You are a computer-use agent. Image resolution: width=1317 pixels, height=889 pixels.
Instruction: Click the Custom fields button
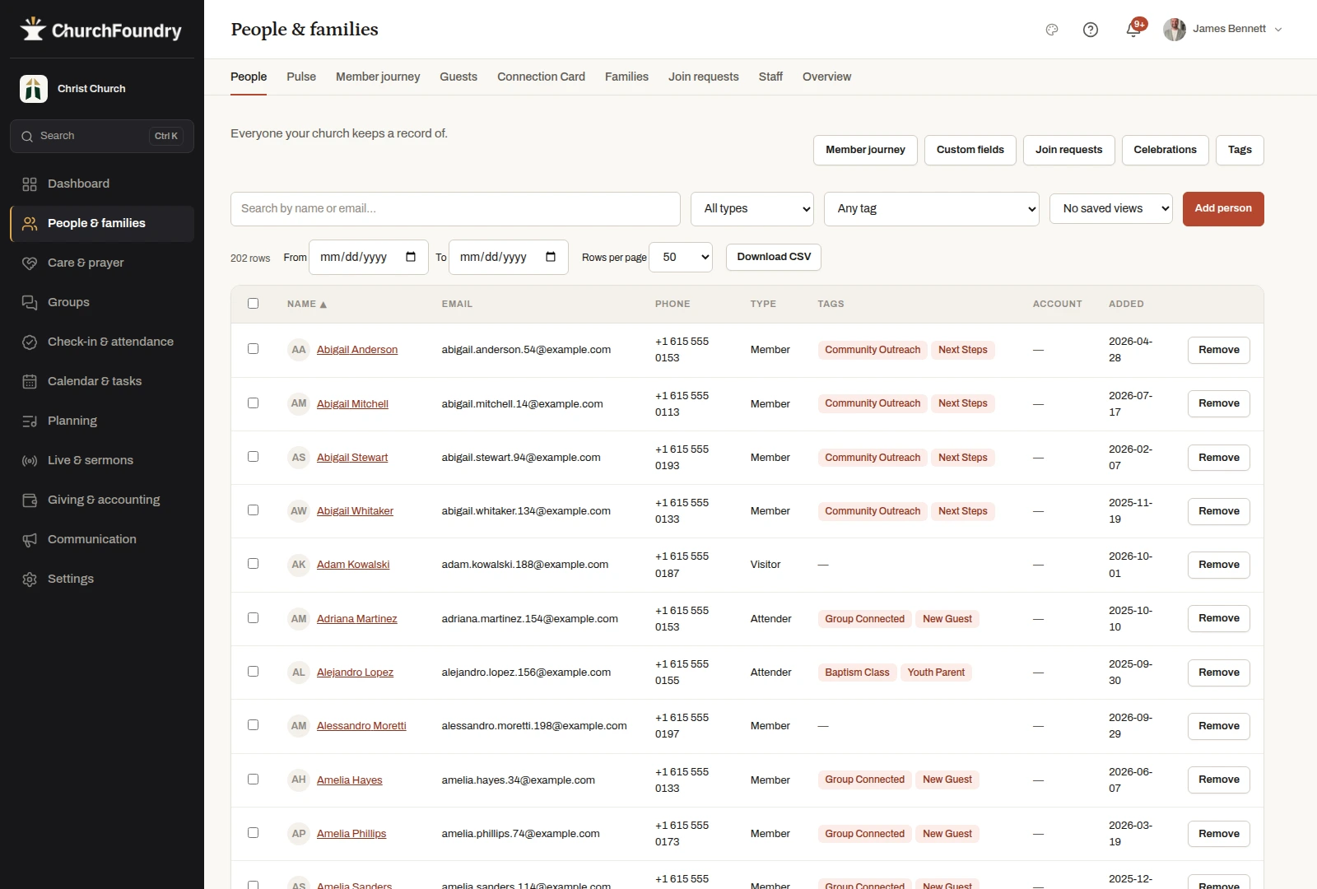970,150
